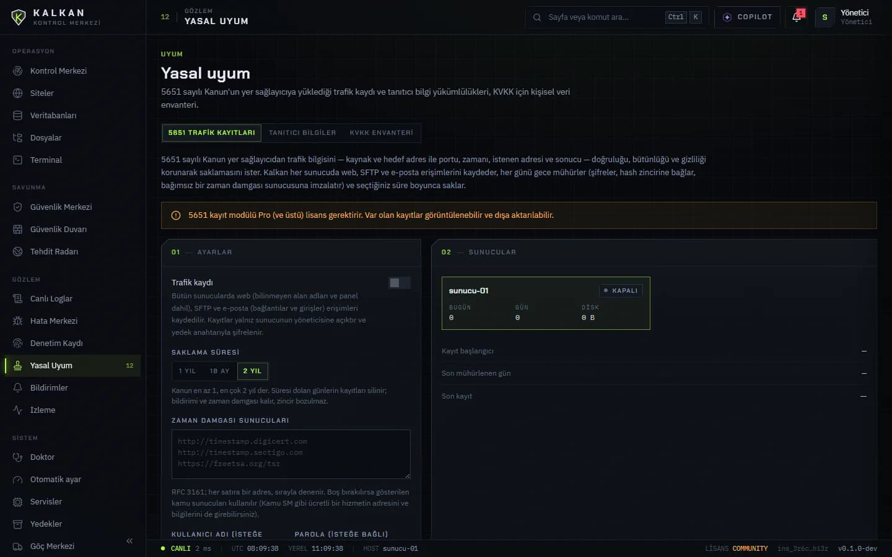The height and width of the screenshot is (557, 892).
Task: Switch to KVKK Envanteri tab
Action: [x=382, y=132]
